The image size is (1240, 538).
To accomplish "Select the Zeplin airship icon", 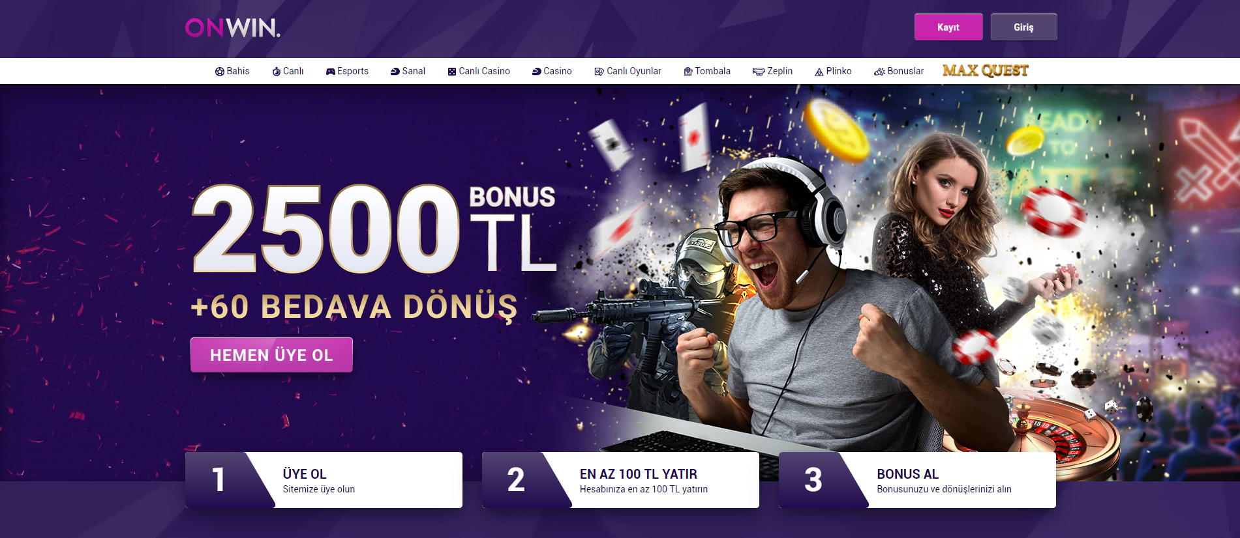I will [759, 72].
